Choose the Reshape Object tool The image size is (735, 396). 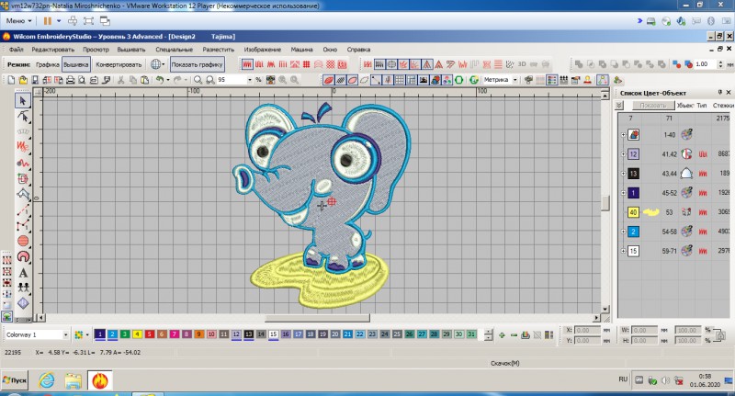point(22,116)
